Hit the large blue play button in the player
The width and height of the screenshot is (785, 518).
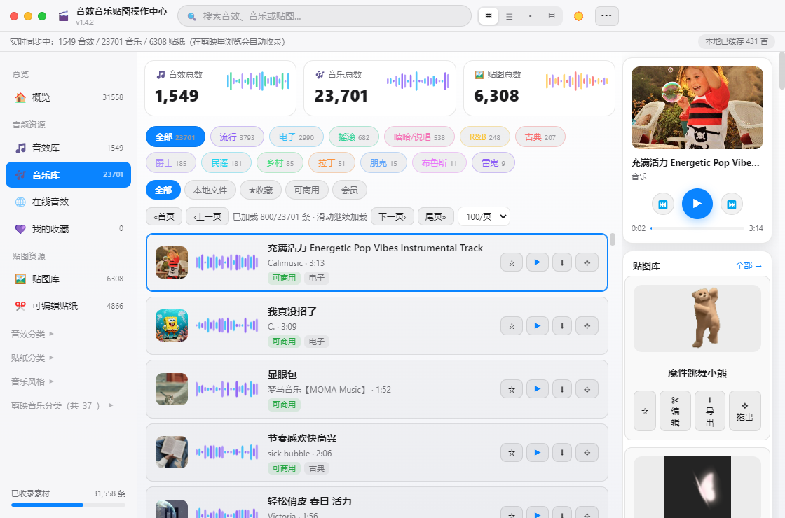click(x=697, y=204)
